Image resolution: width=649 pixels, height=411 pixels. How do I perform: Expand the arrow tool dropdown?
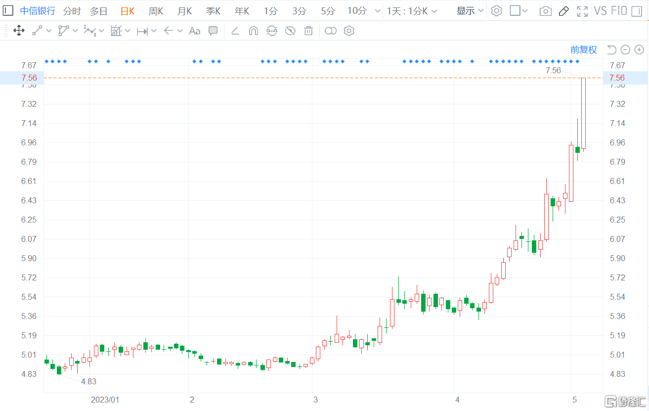[180, 31]
